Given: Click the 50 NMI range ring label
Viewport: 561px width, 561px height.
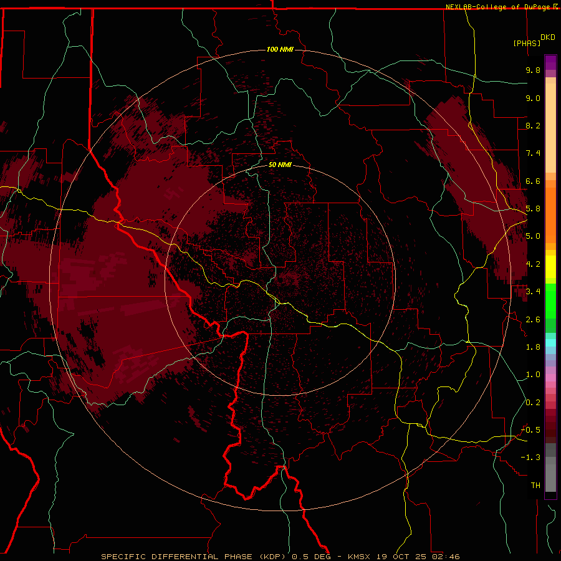Looking at the screenshot, I should (x=280, y=165).
